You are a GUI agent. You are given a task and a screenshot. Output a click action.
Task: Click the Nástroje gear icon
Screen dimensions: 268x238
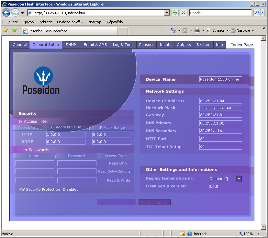[x=233, y=30]
